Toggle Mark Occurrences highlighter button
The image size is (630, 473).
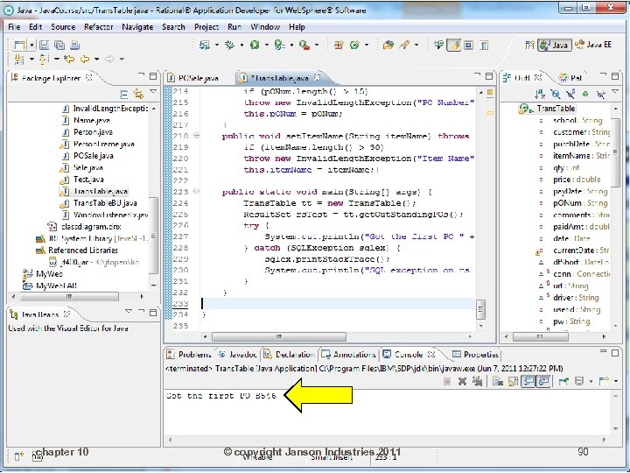tap(454, 45)
